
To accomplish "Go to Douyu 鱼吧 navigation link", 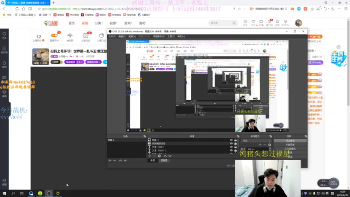I will (x=142, y=23).
